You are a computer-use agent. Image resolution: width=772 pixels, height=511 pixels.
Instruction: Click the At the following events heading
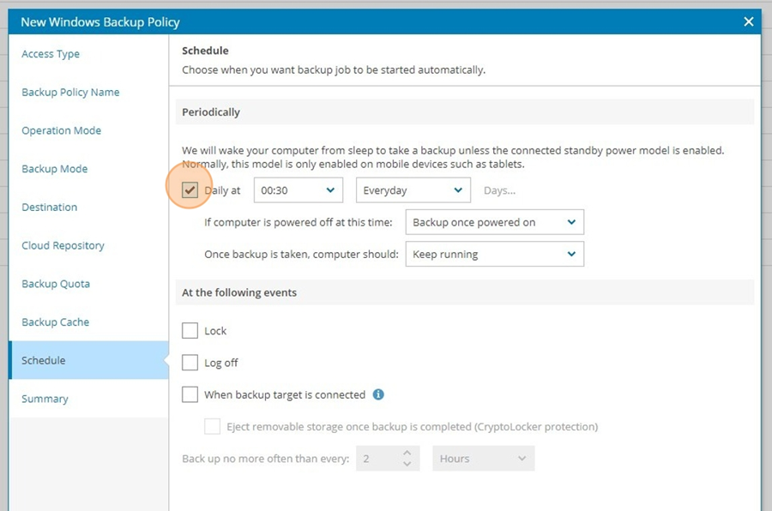pos(239,292)
